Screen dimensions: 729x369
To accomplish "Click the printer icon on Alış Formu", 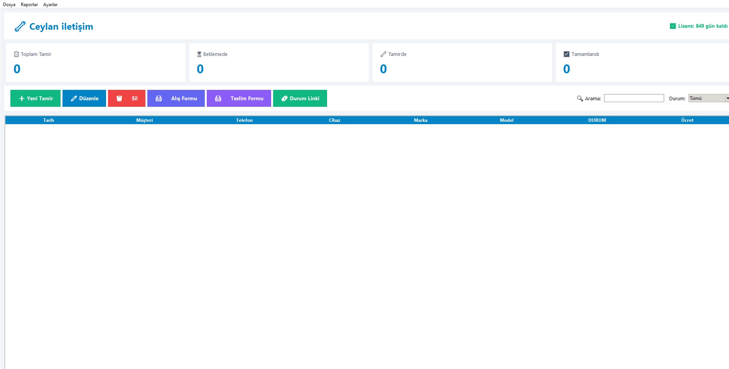I will [x=159, y=99].
